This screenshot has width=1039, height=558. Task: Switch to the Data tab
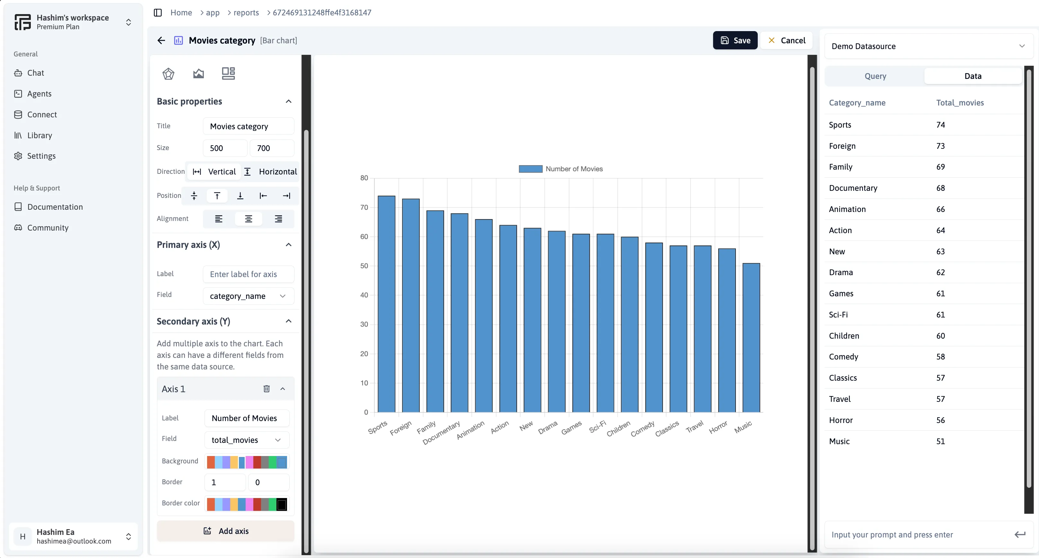pos(973,76)
